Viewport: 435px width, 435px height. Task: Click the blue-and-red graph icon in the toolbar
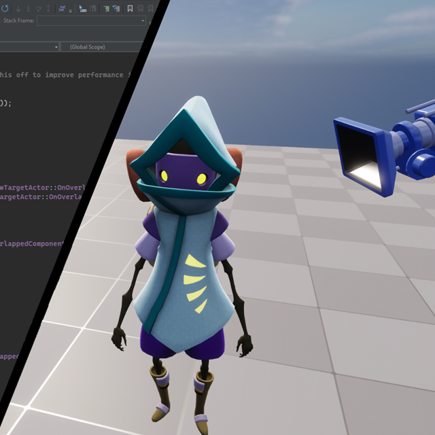[62, 9]
